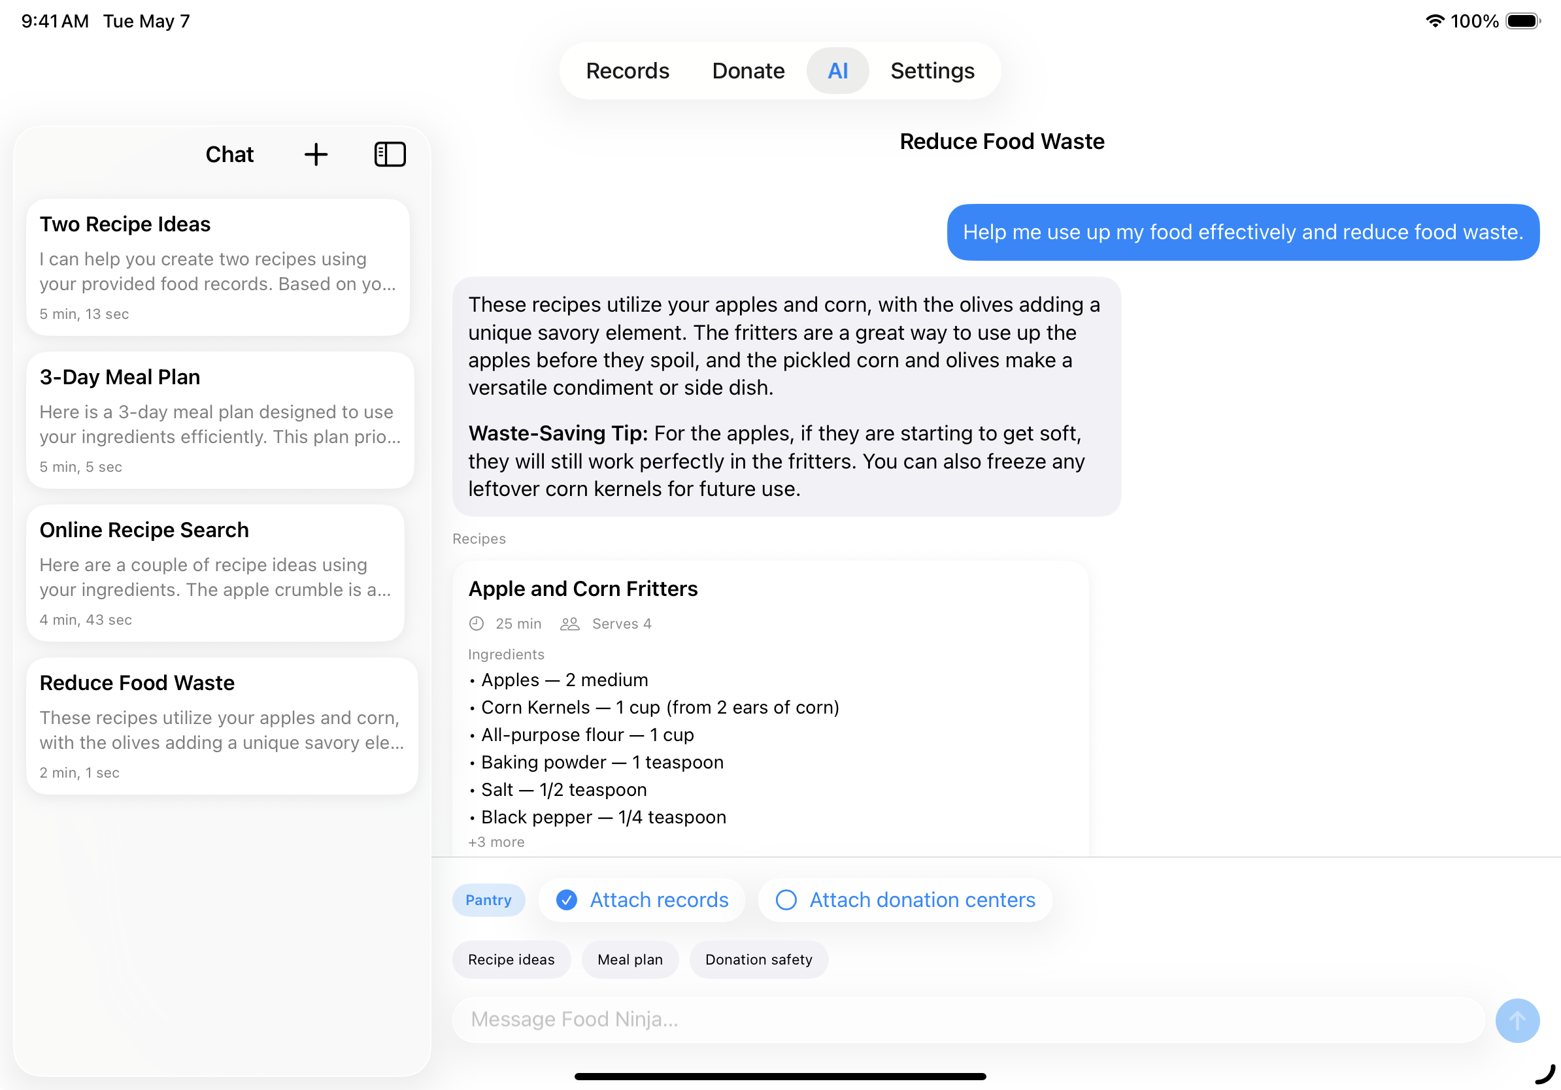
Task: Open the Settings tab
Action: 932,71
